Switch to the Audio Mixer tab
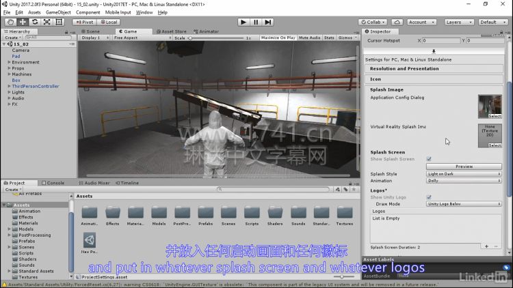 click(94, 183)
